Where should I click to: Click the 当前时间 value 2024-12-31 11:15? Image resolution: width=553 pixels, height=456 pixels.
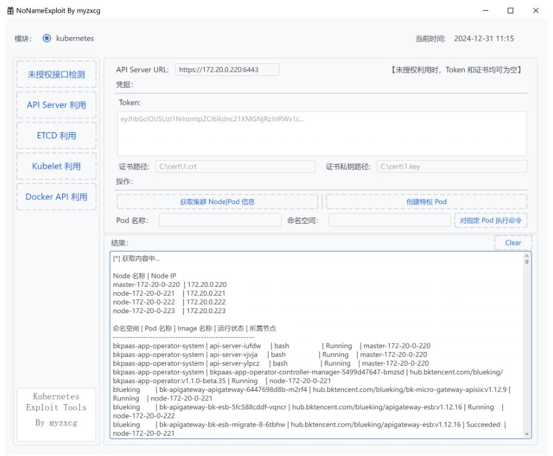[484, 38]
